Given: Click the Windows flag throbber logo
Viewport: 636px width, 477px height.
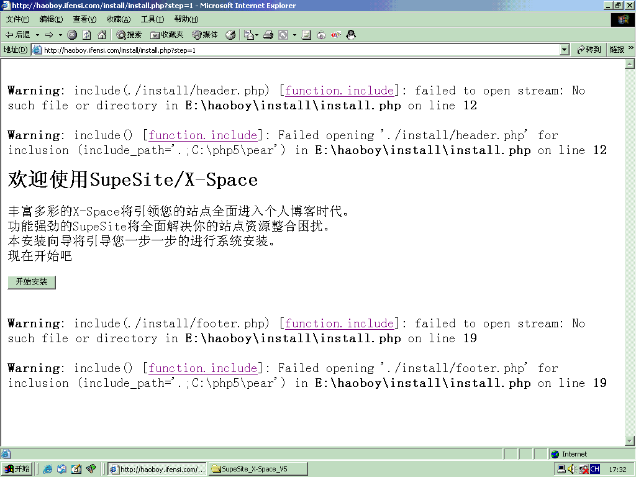Looking at the screenshot, I should tap(623, 19).
